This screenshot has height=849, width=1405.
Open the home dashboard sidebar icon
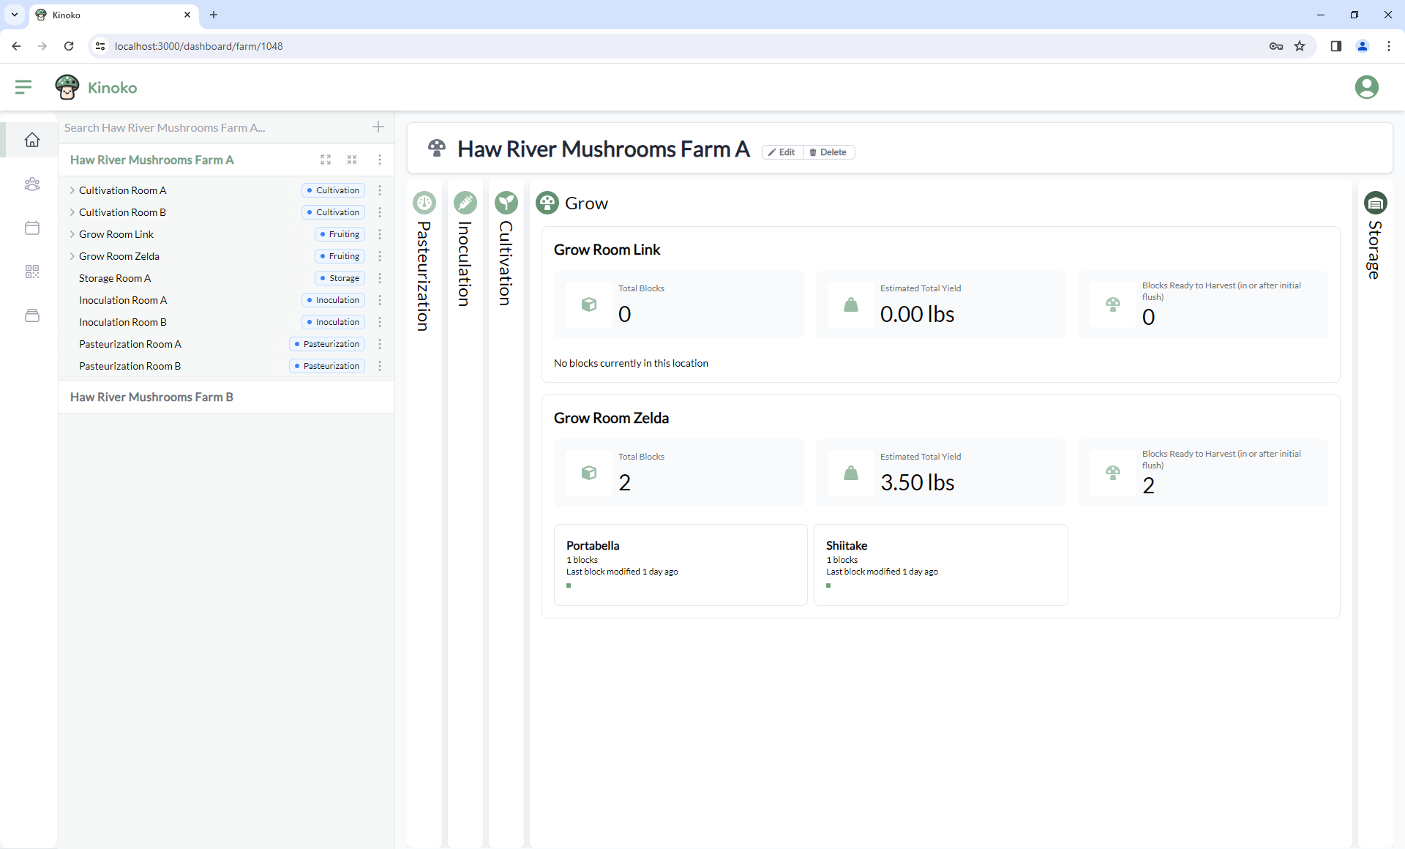[x=32, y=140]
